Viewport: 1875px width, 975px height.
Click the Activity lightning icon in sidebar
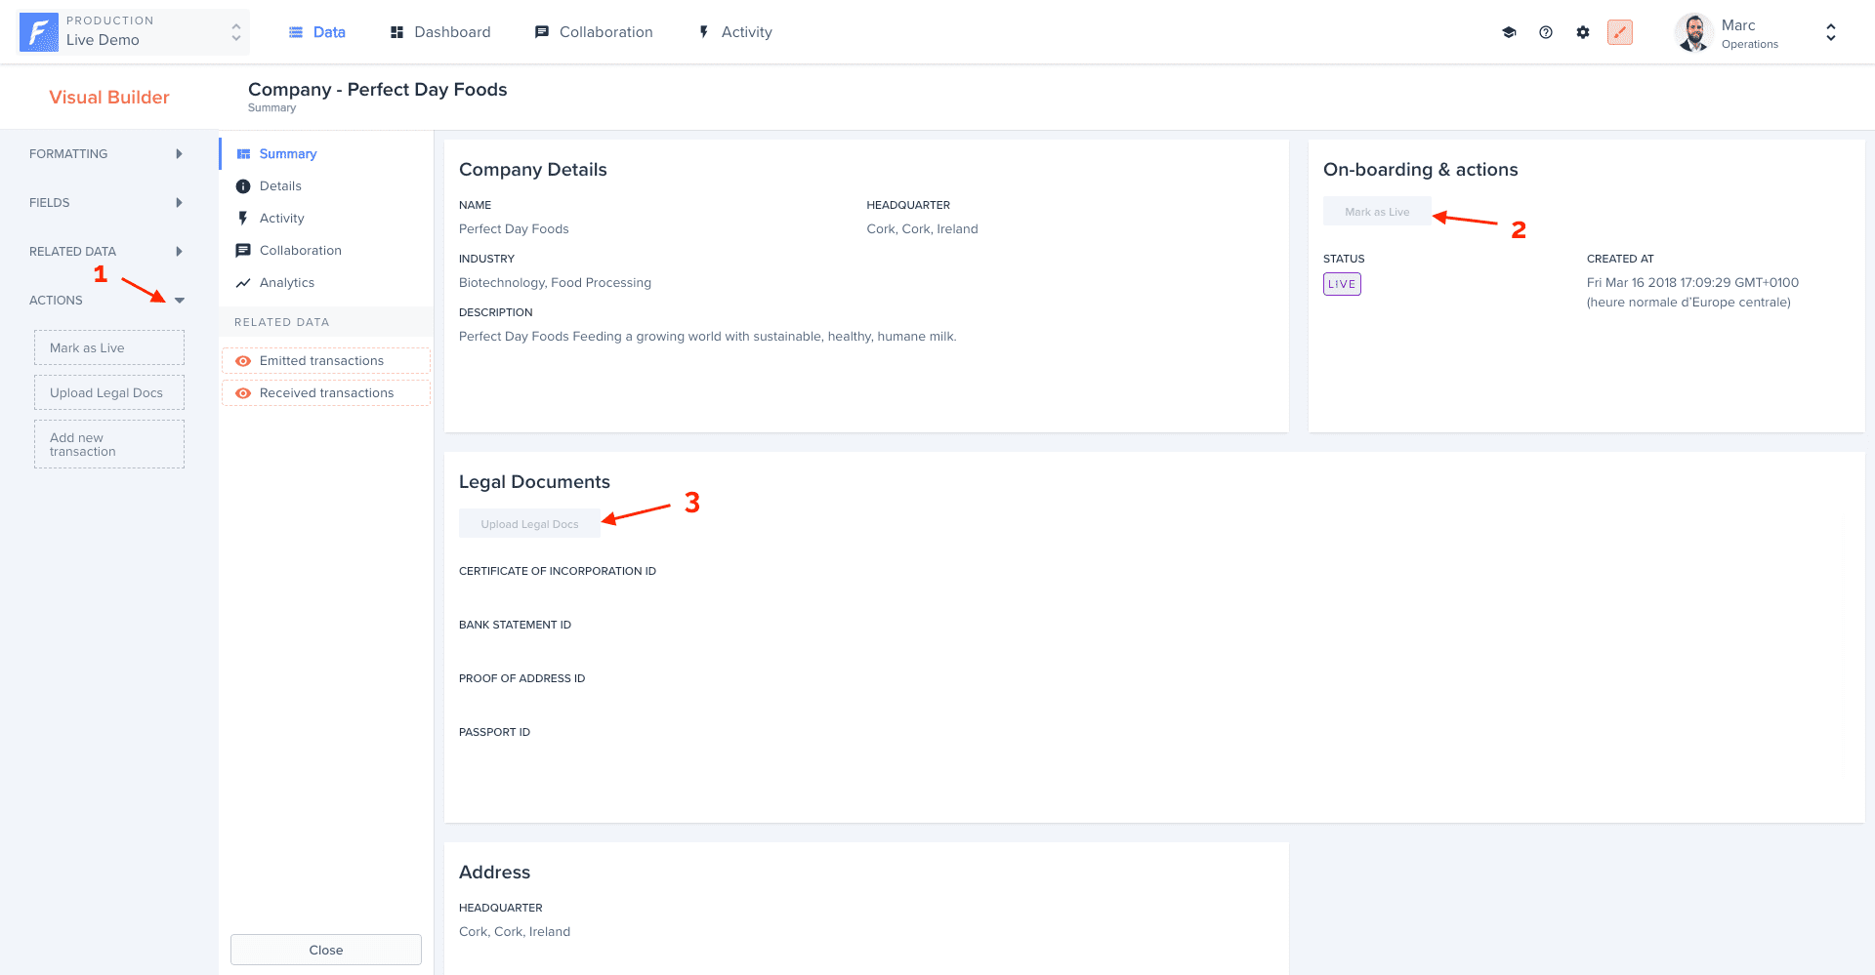point(243,219)
